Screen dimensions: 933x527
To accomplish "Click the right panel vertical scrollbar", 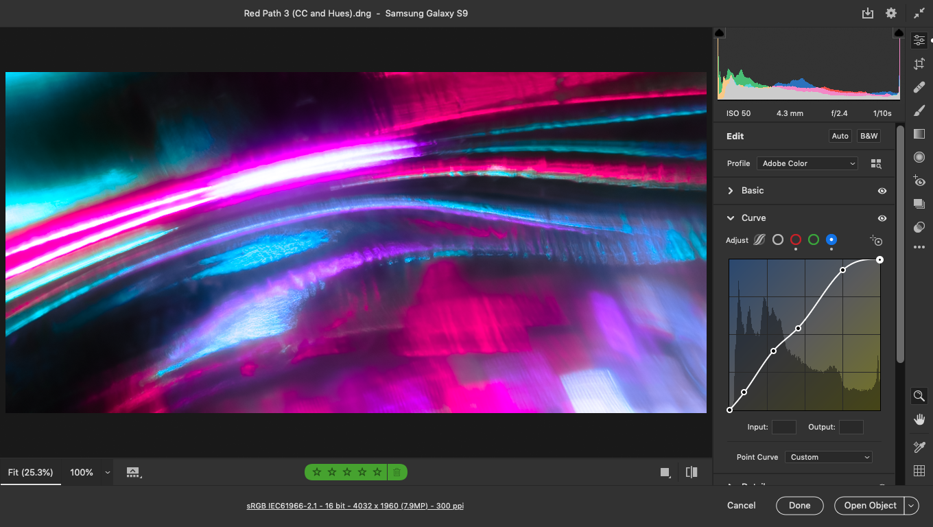I will (x=901, y=244).
